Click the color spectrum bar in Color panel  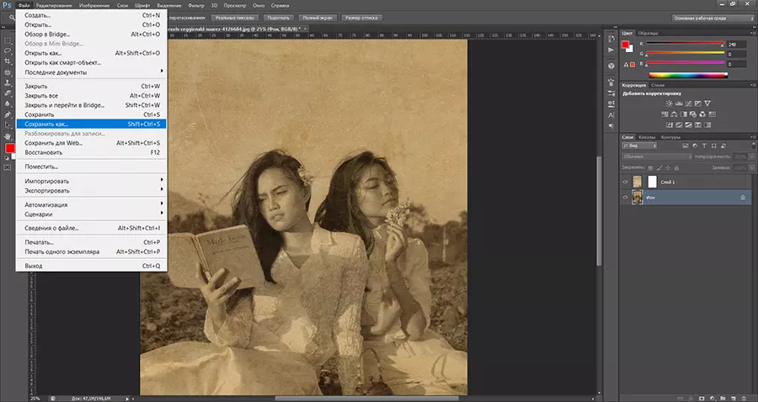click(x=686, y=74)
